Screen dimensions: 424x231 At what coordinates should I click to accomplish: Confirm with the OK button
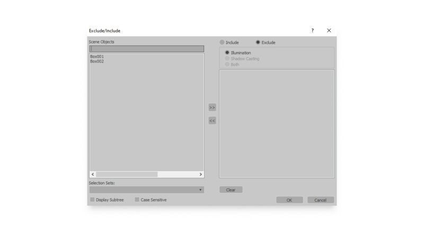coord(289,200)
